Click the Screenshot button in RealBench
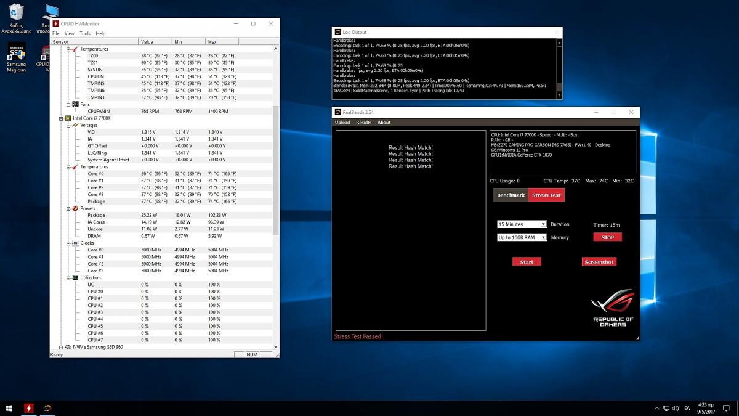The width and height of the screenshot is (739, 416). coord(599,262)
